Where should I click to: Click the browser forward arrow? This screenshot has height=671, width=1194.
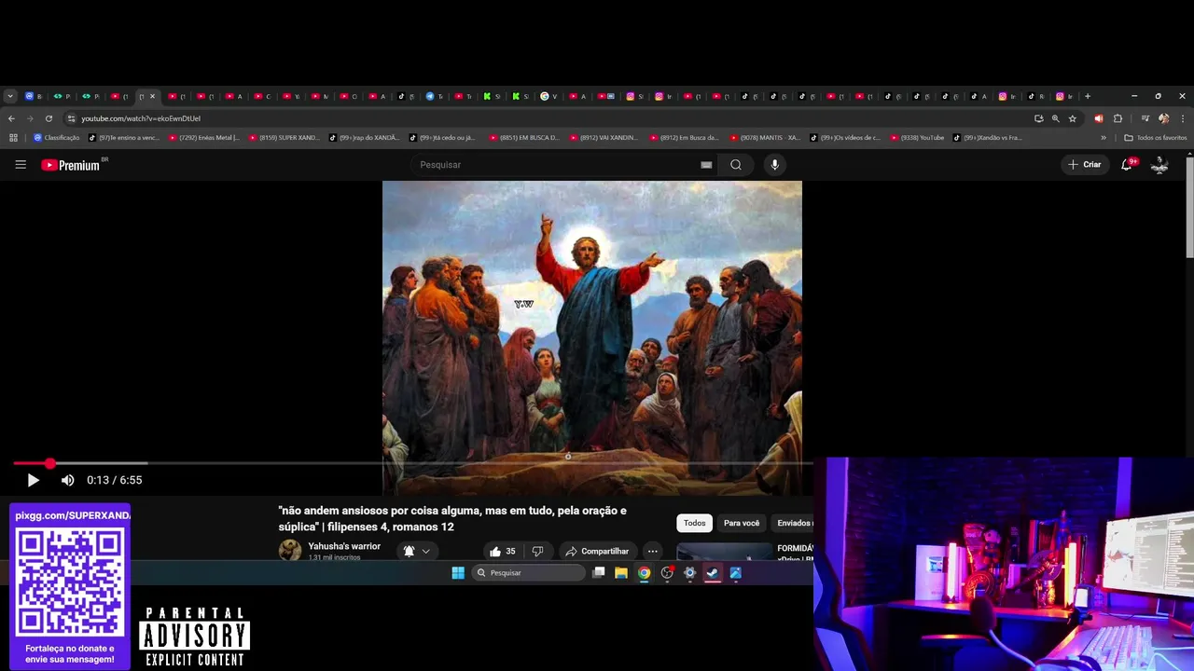coord(30,118)
